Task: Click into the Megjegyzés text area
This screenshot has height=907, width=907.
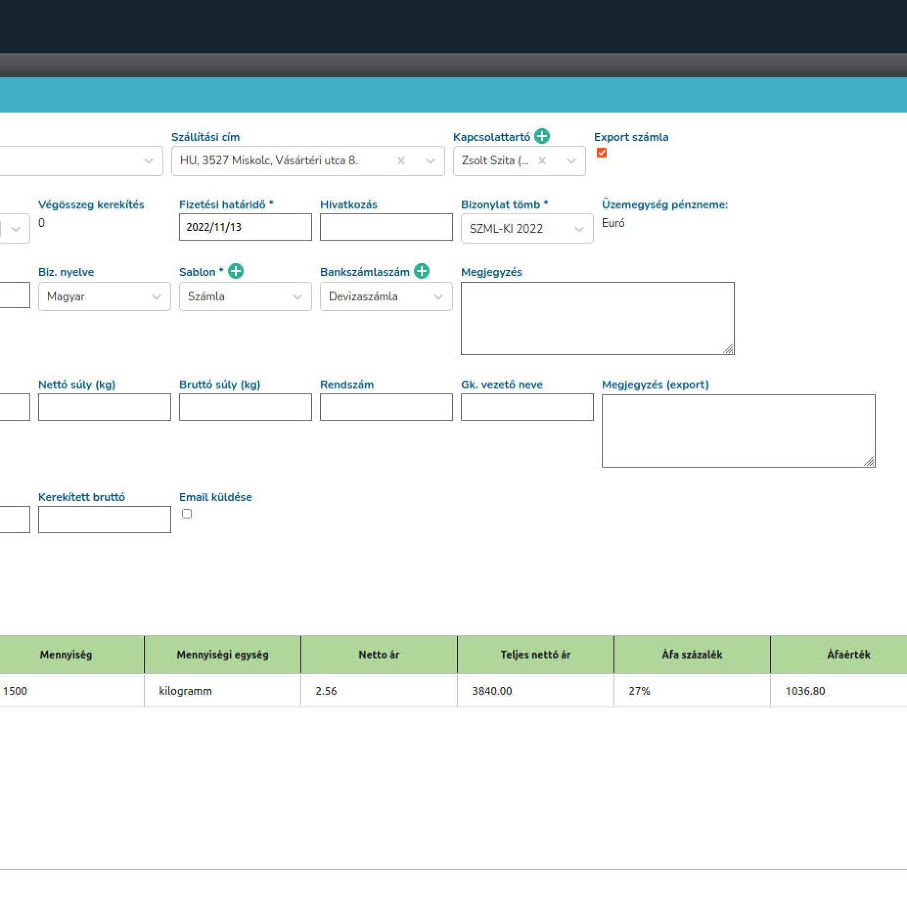Action: tap(597, 318)
